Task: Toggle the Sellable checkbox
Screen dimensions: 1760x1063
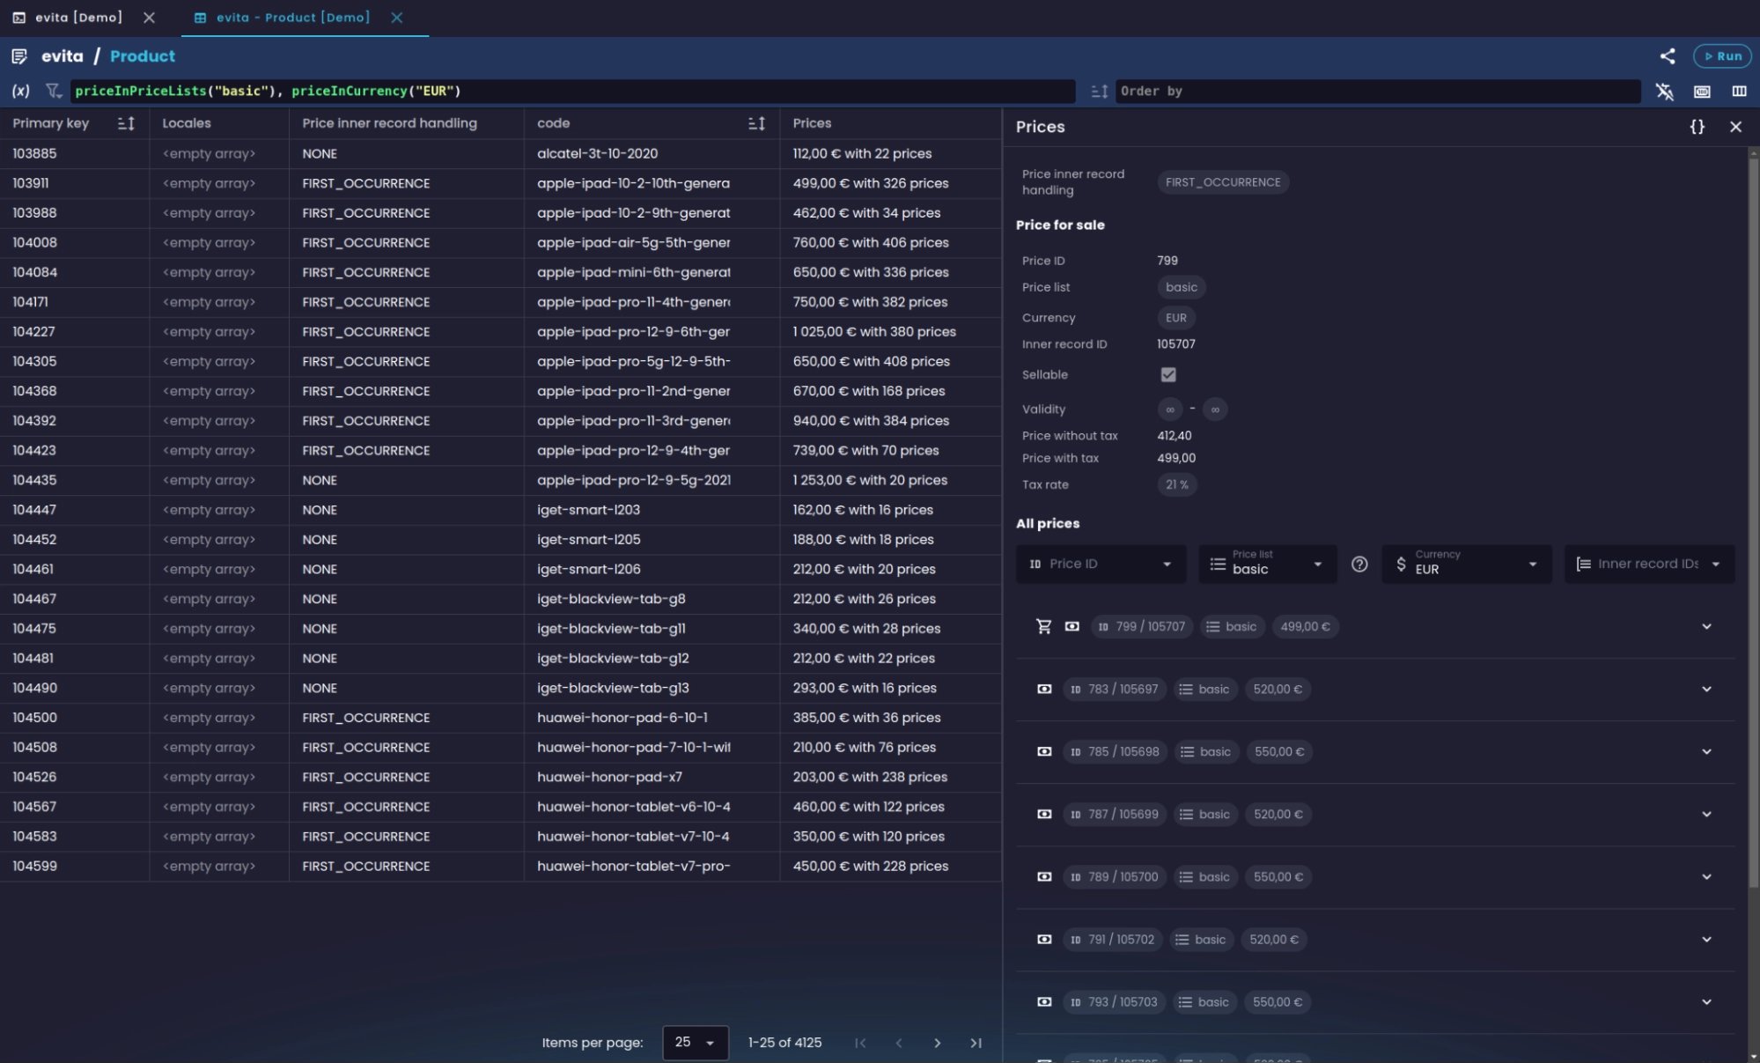Action: point(1168,374)
